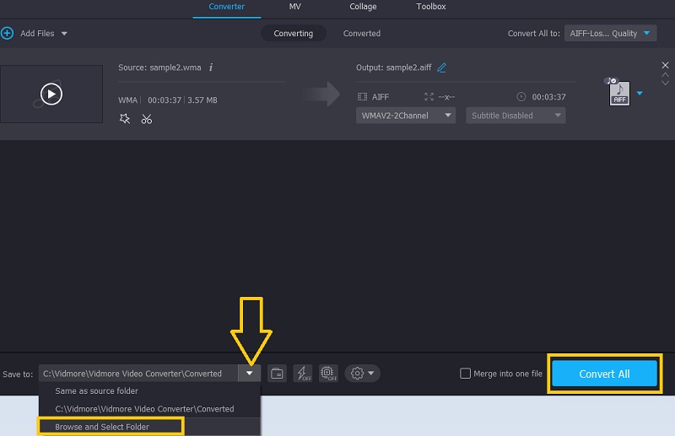Select Browse and Select Folder option

102,427
